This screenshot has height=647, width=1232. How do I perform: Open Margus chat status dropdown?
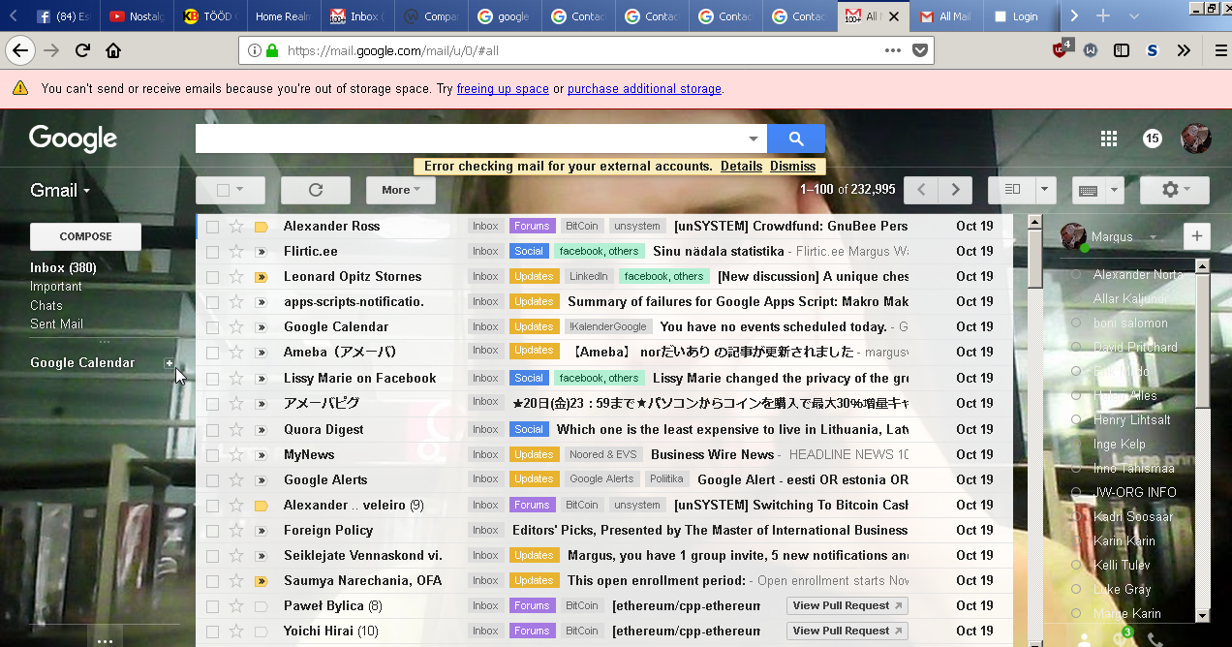(x=1153, y=237)
